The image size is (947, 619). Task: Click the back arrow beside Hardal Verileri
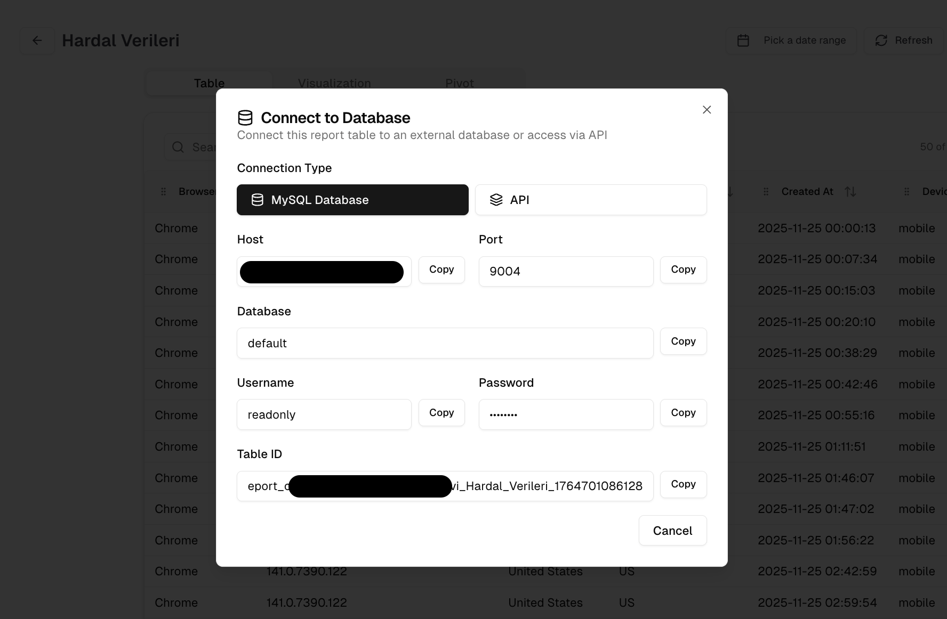[37, 40]
